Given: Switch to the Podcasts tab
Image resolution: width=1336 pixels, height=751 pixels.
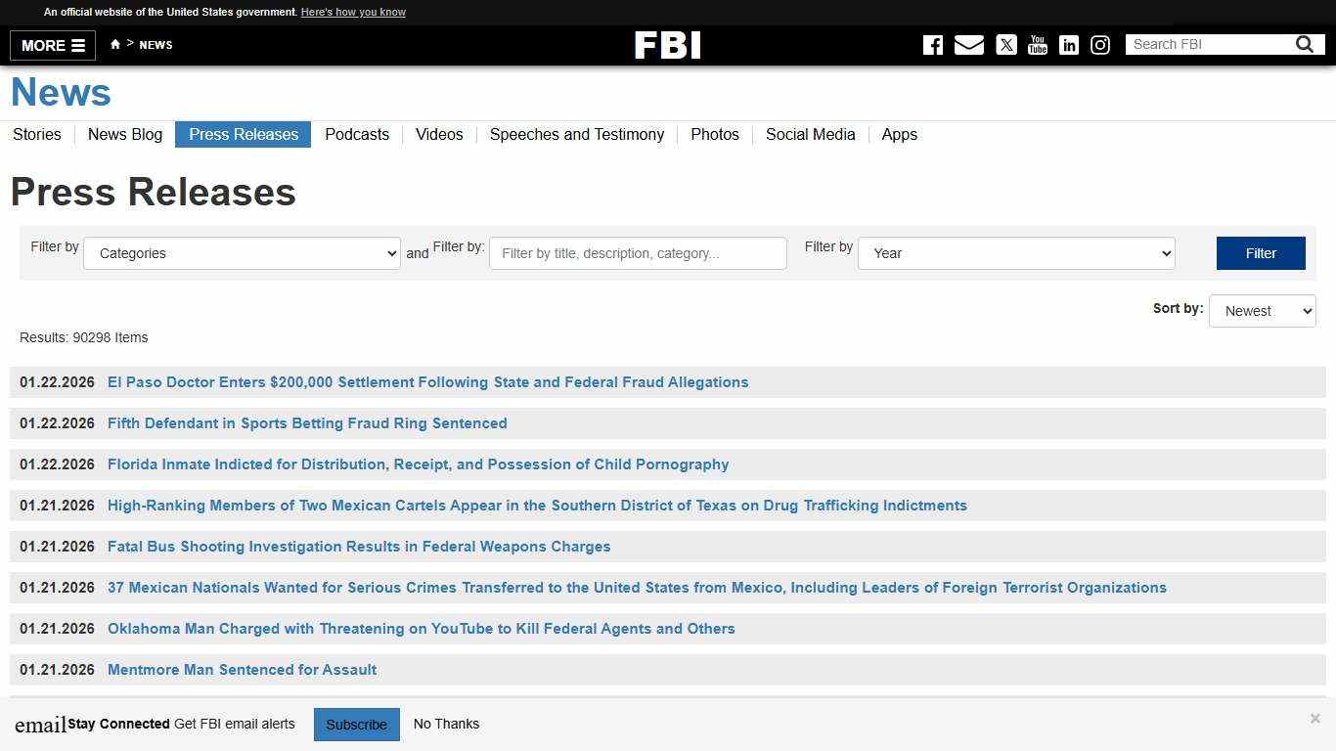Looking at the screenshot, I should point(357,135).
